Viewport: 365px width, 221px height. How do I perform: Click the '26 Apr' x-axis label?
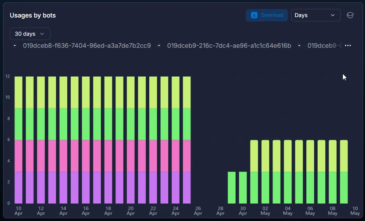pyautogui.click(x=198, y=211)
